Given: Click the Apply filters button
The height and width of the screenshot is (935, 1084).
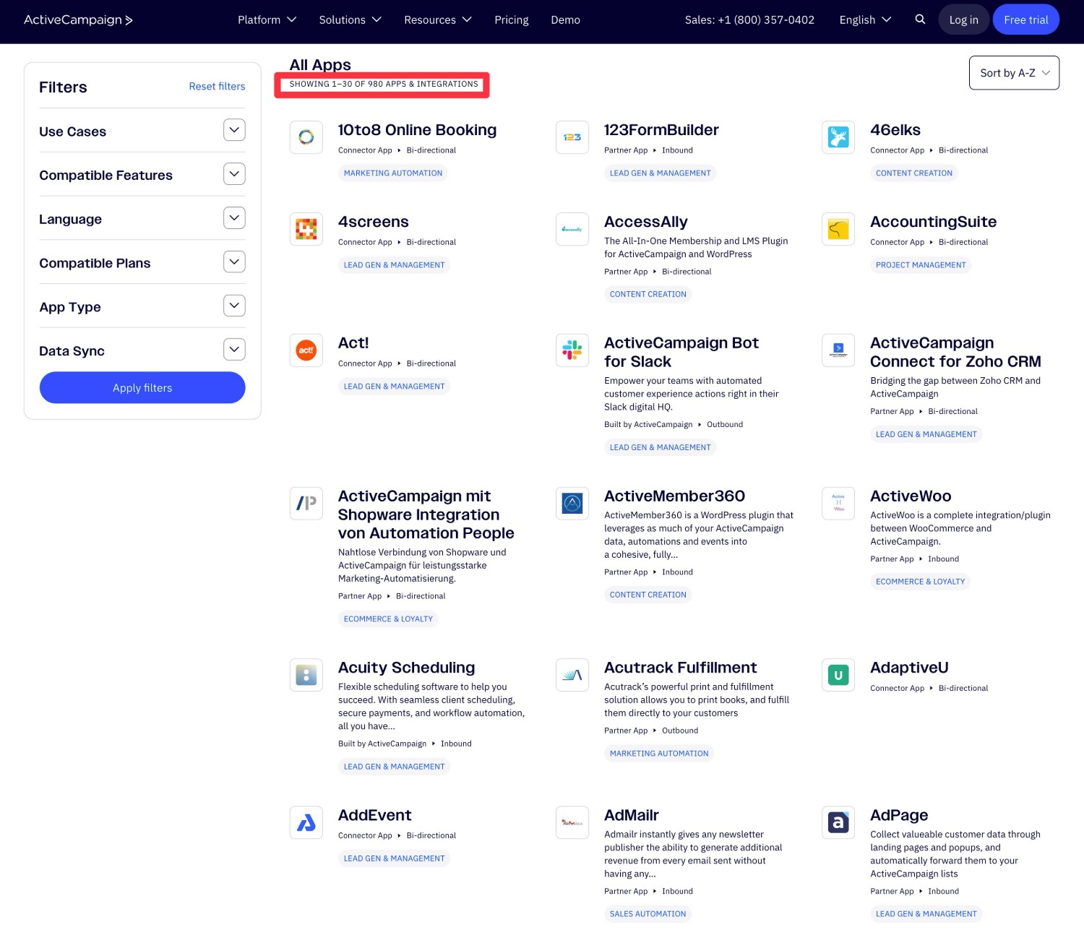Looking at the screenshot, I should [x=142, y=388].
